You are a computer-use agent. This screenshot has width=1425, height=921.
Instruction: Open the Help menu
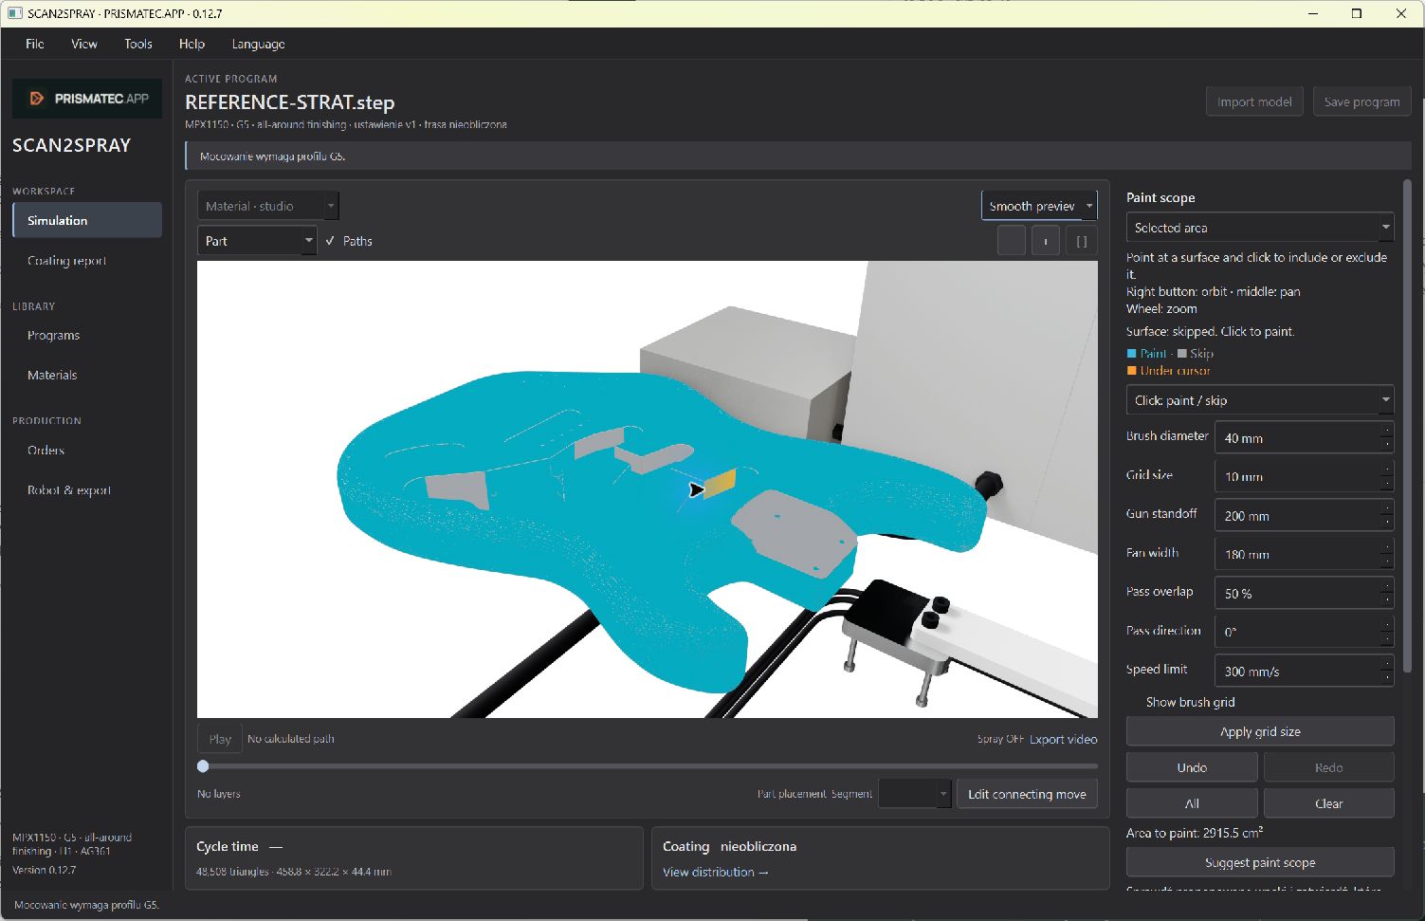point(192,44)
